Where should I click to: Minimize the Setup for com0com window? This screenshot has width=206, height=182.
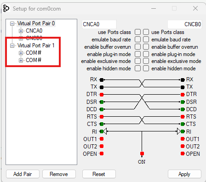(x=154, y=8)
